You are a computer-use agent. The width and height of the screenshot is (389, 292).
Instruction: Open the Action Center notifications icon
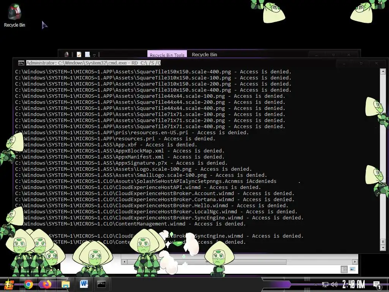[x=377, y=285]
